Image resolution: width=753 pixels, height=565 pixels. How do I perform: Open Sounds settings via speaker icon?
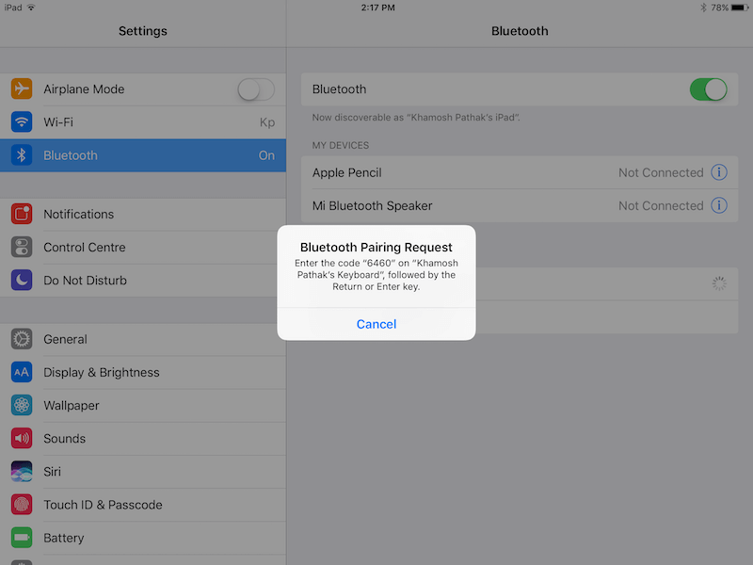pos(22,438)
